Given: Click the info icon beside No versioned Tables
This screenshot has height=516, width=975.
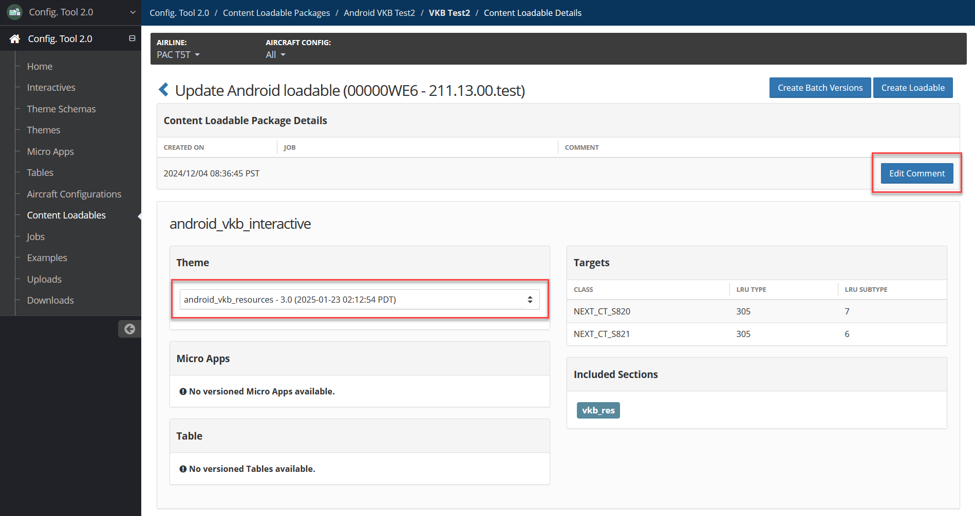Looking at the screenshot, I should 183,468.
